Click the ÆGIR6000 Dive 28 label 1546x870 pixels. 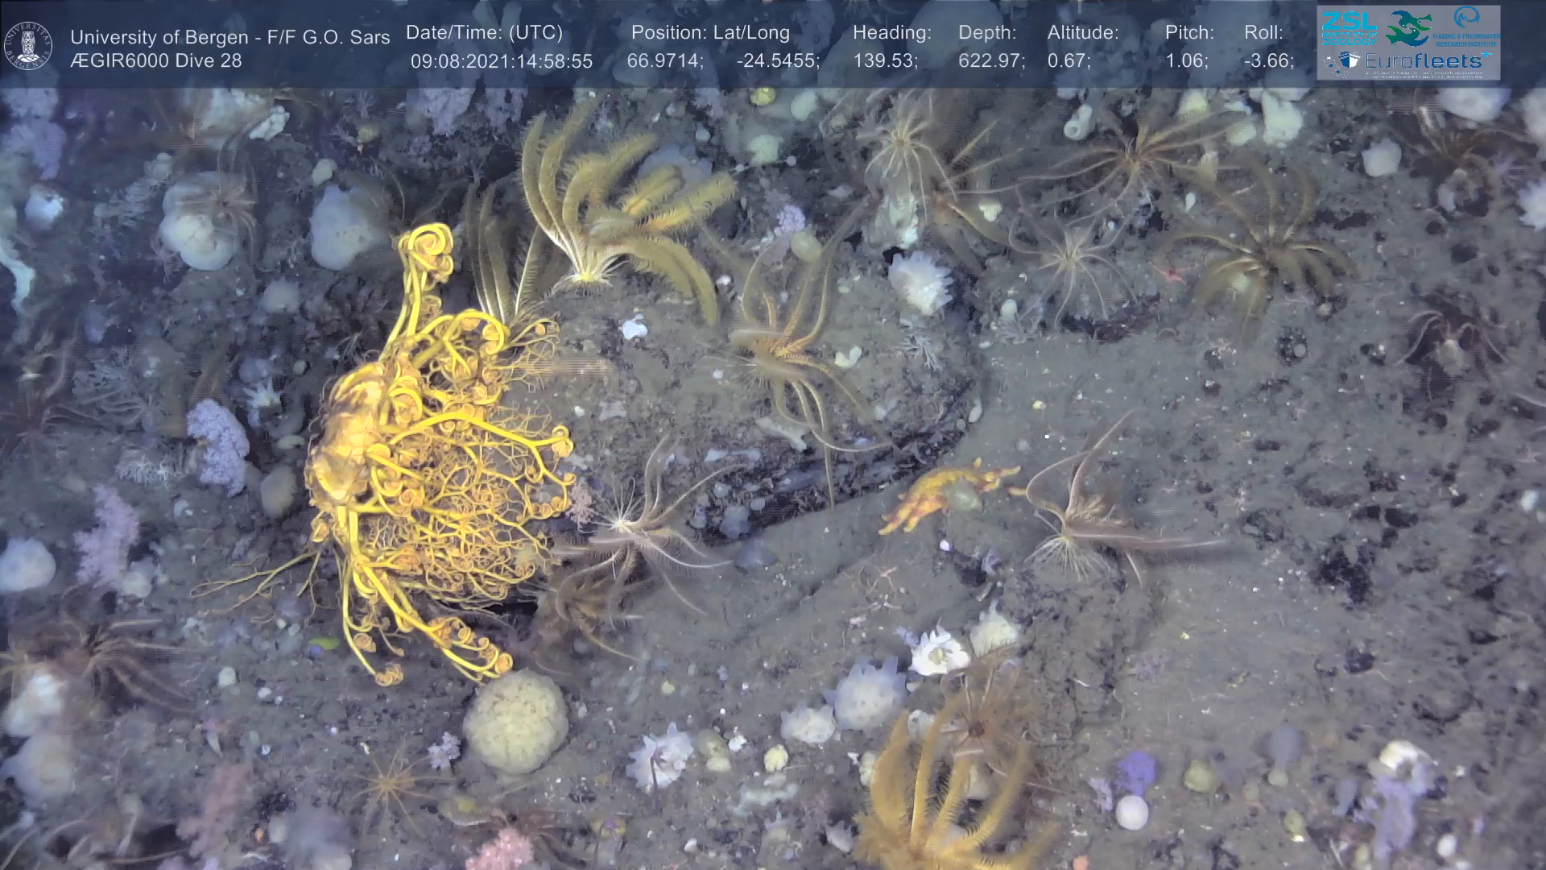(x=155, y=61)
